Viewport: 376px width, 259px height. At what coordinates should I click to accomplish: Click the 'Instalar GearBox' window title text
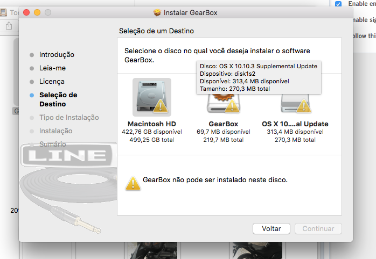coord(190,12)
